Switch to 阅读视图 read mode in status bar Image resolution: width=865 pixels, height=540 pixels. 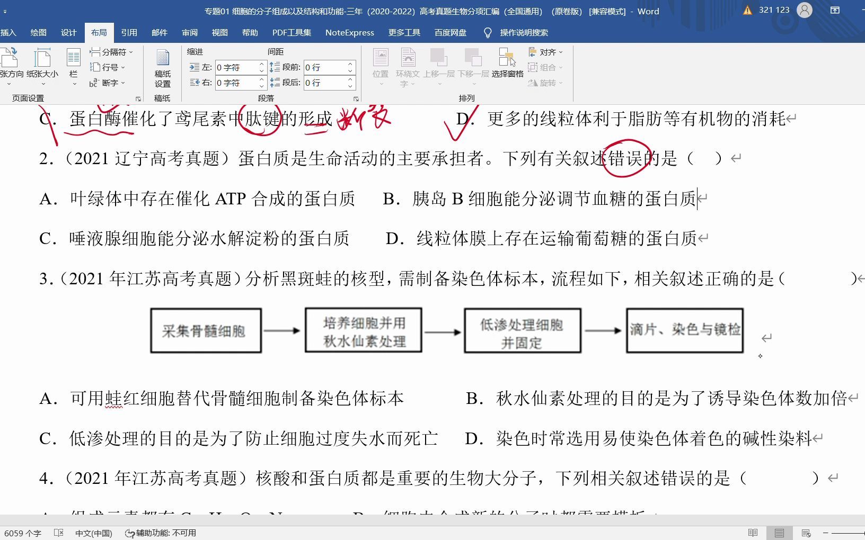(x=753, y=533)
